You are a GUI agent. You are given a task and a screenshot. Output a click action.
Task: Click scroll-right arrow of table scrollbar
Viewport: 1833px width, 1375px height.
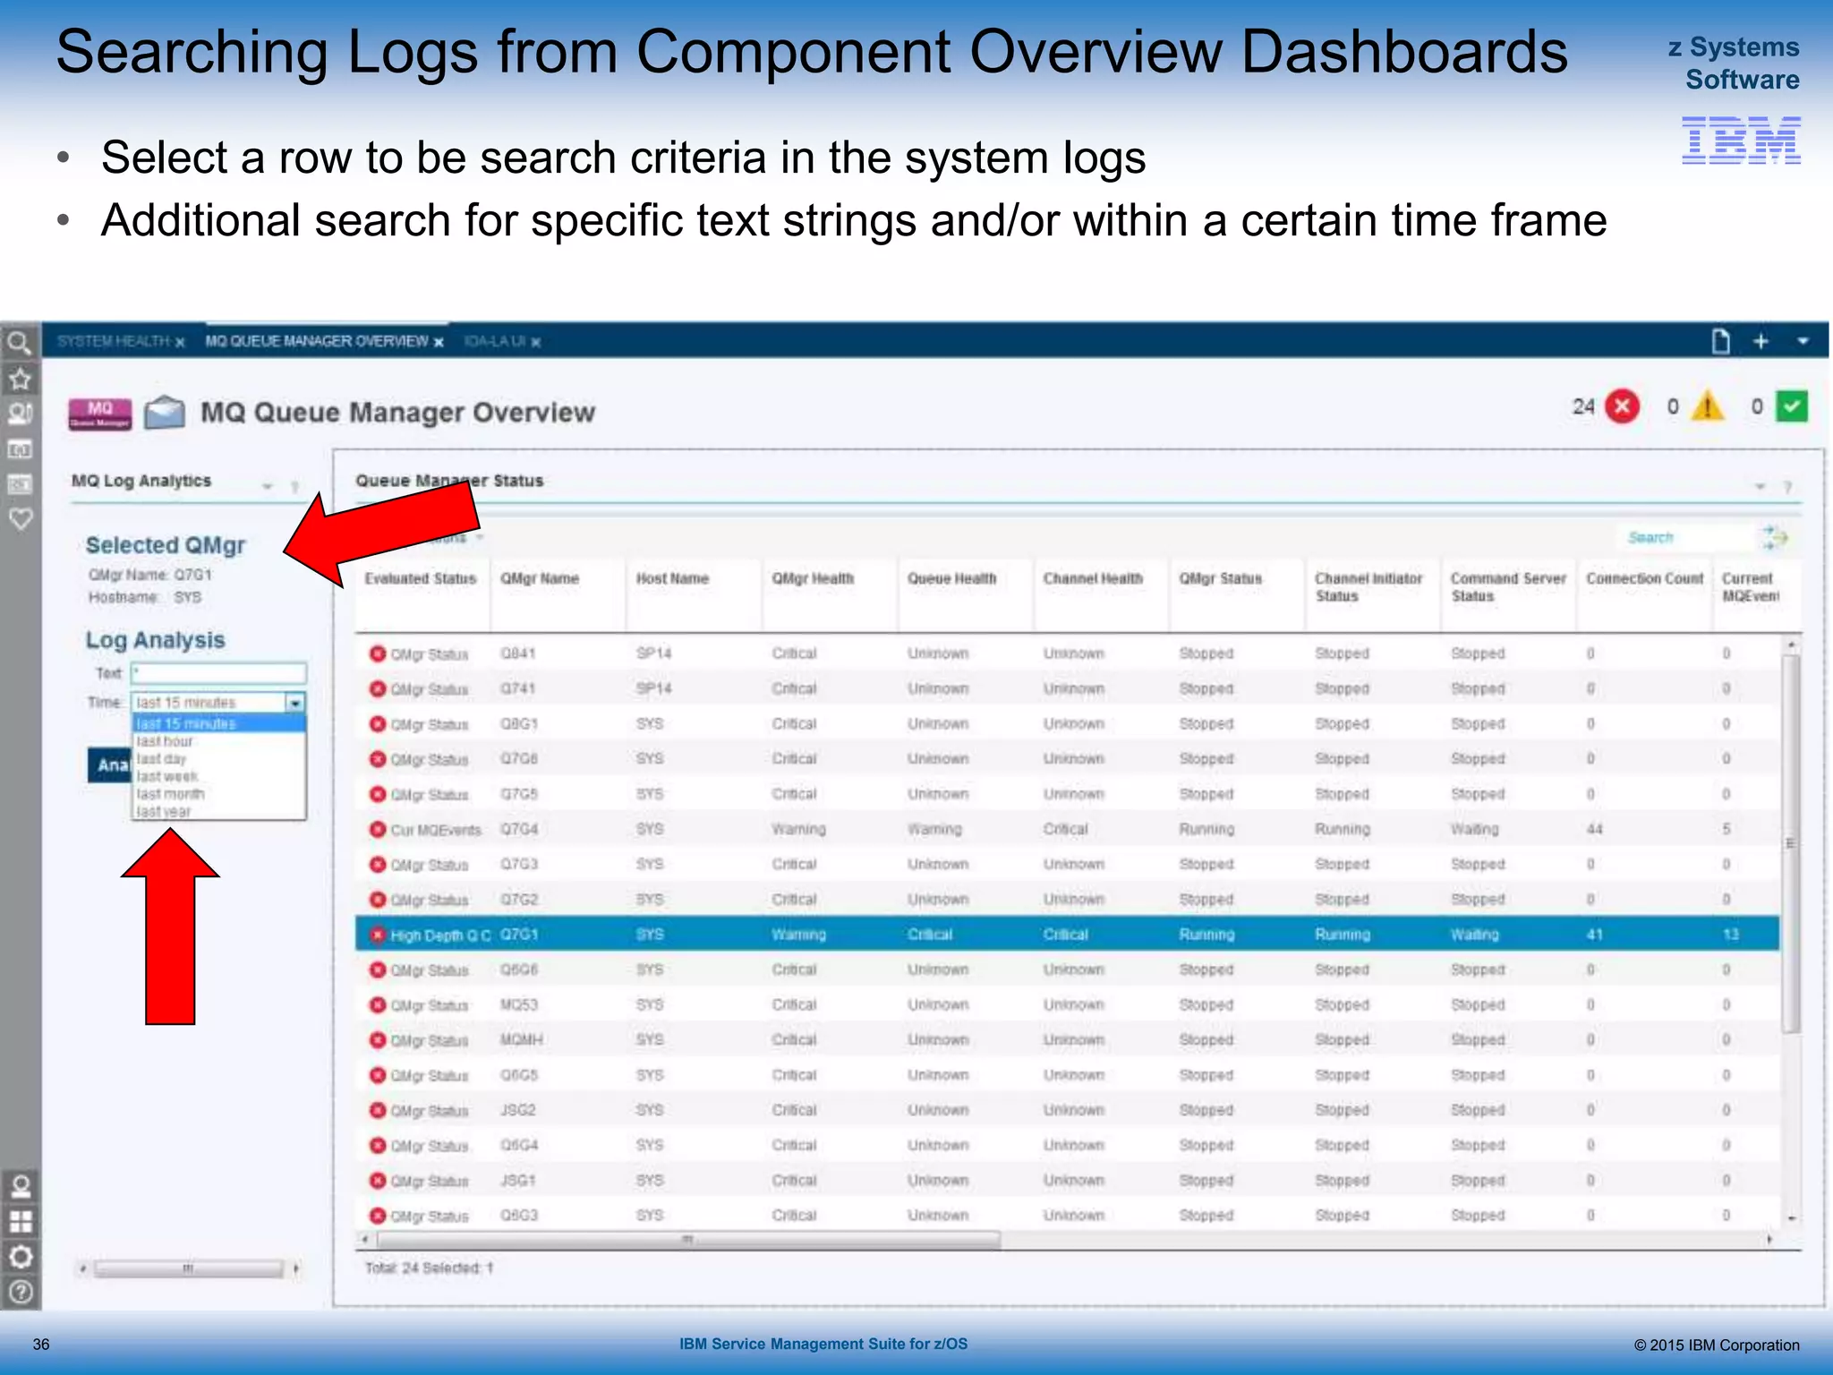pyautogui.click(x=1769, y=1240)
